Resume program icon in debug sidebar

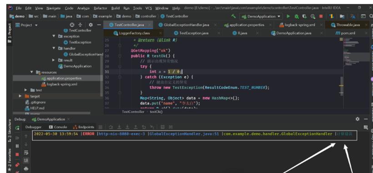[17, 138]
